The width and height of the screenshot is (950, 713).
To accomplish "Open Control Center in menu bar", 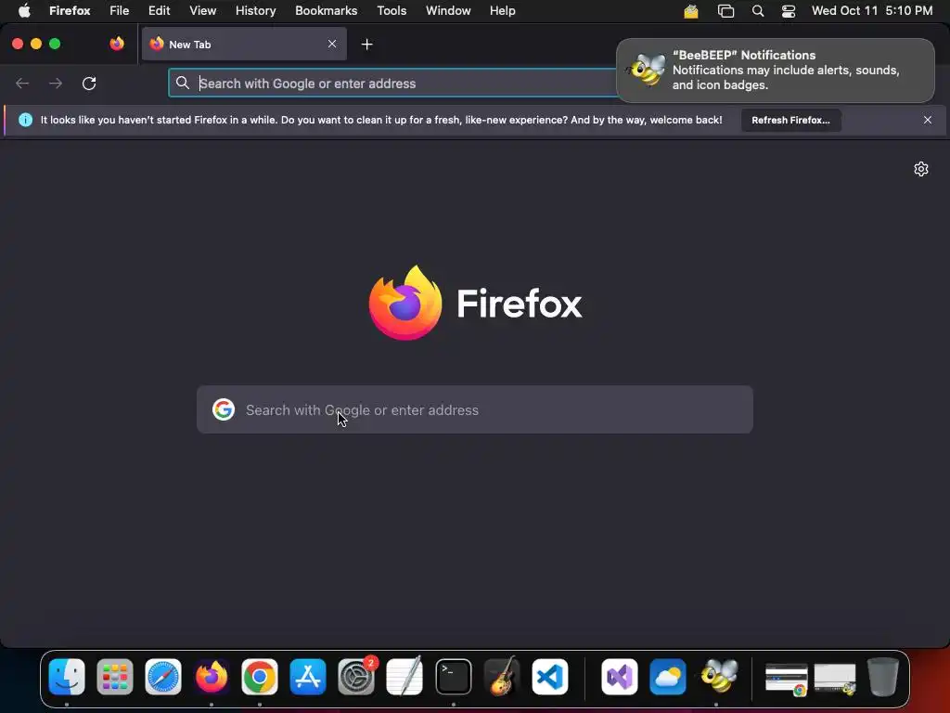I will click(789, 11).
